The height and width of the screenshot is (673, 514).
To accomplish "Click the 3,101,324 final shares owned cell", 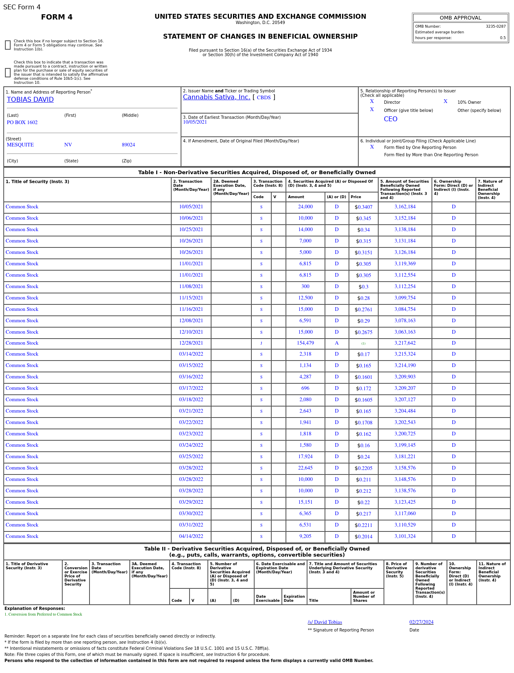I will tap(405, 537).
